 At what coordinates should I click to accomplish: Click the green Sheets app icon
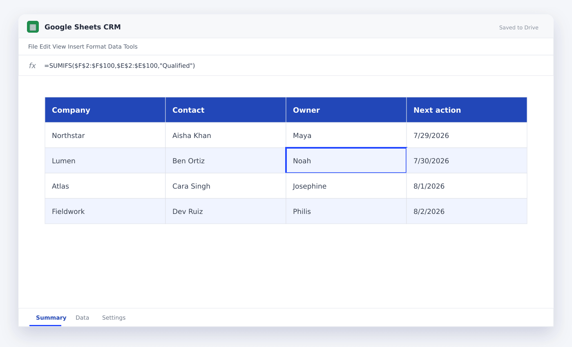pos(33,27)
